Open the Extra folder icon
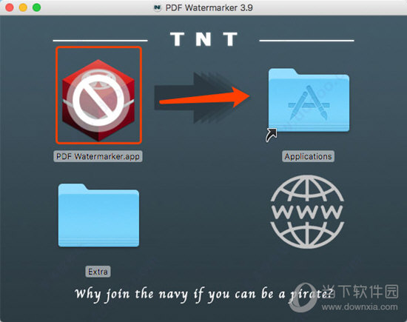 tap(98, 215)
